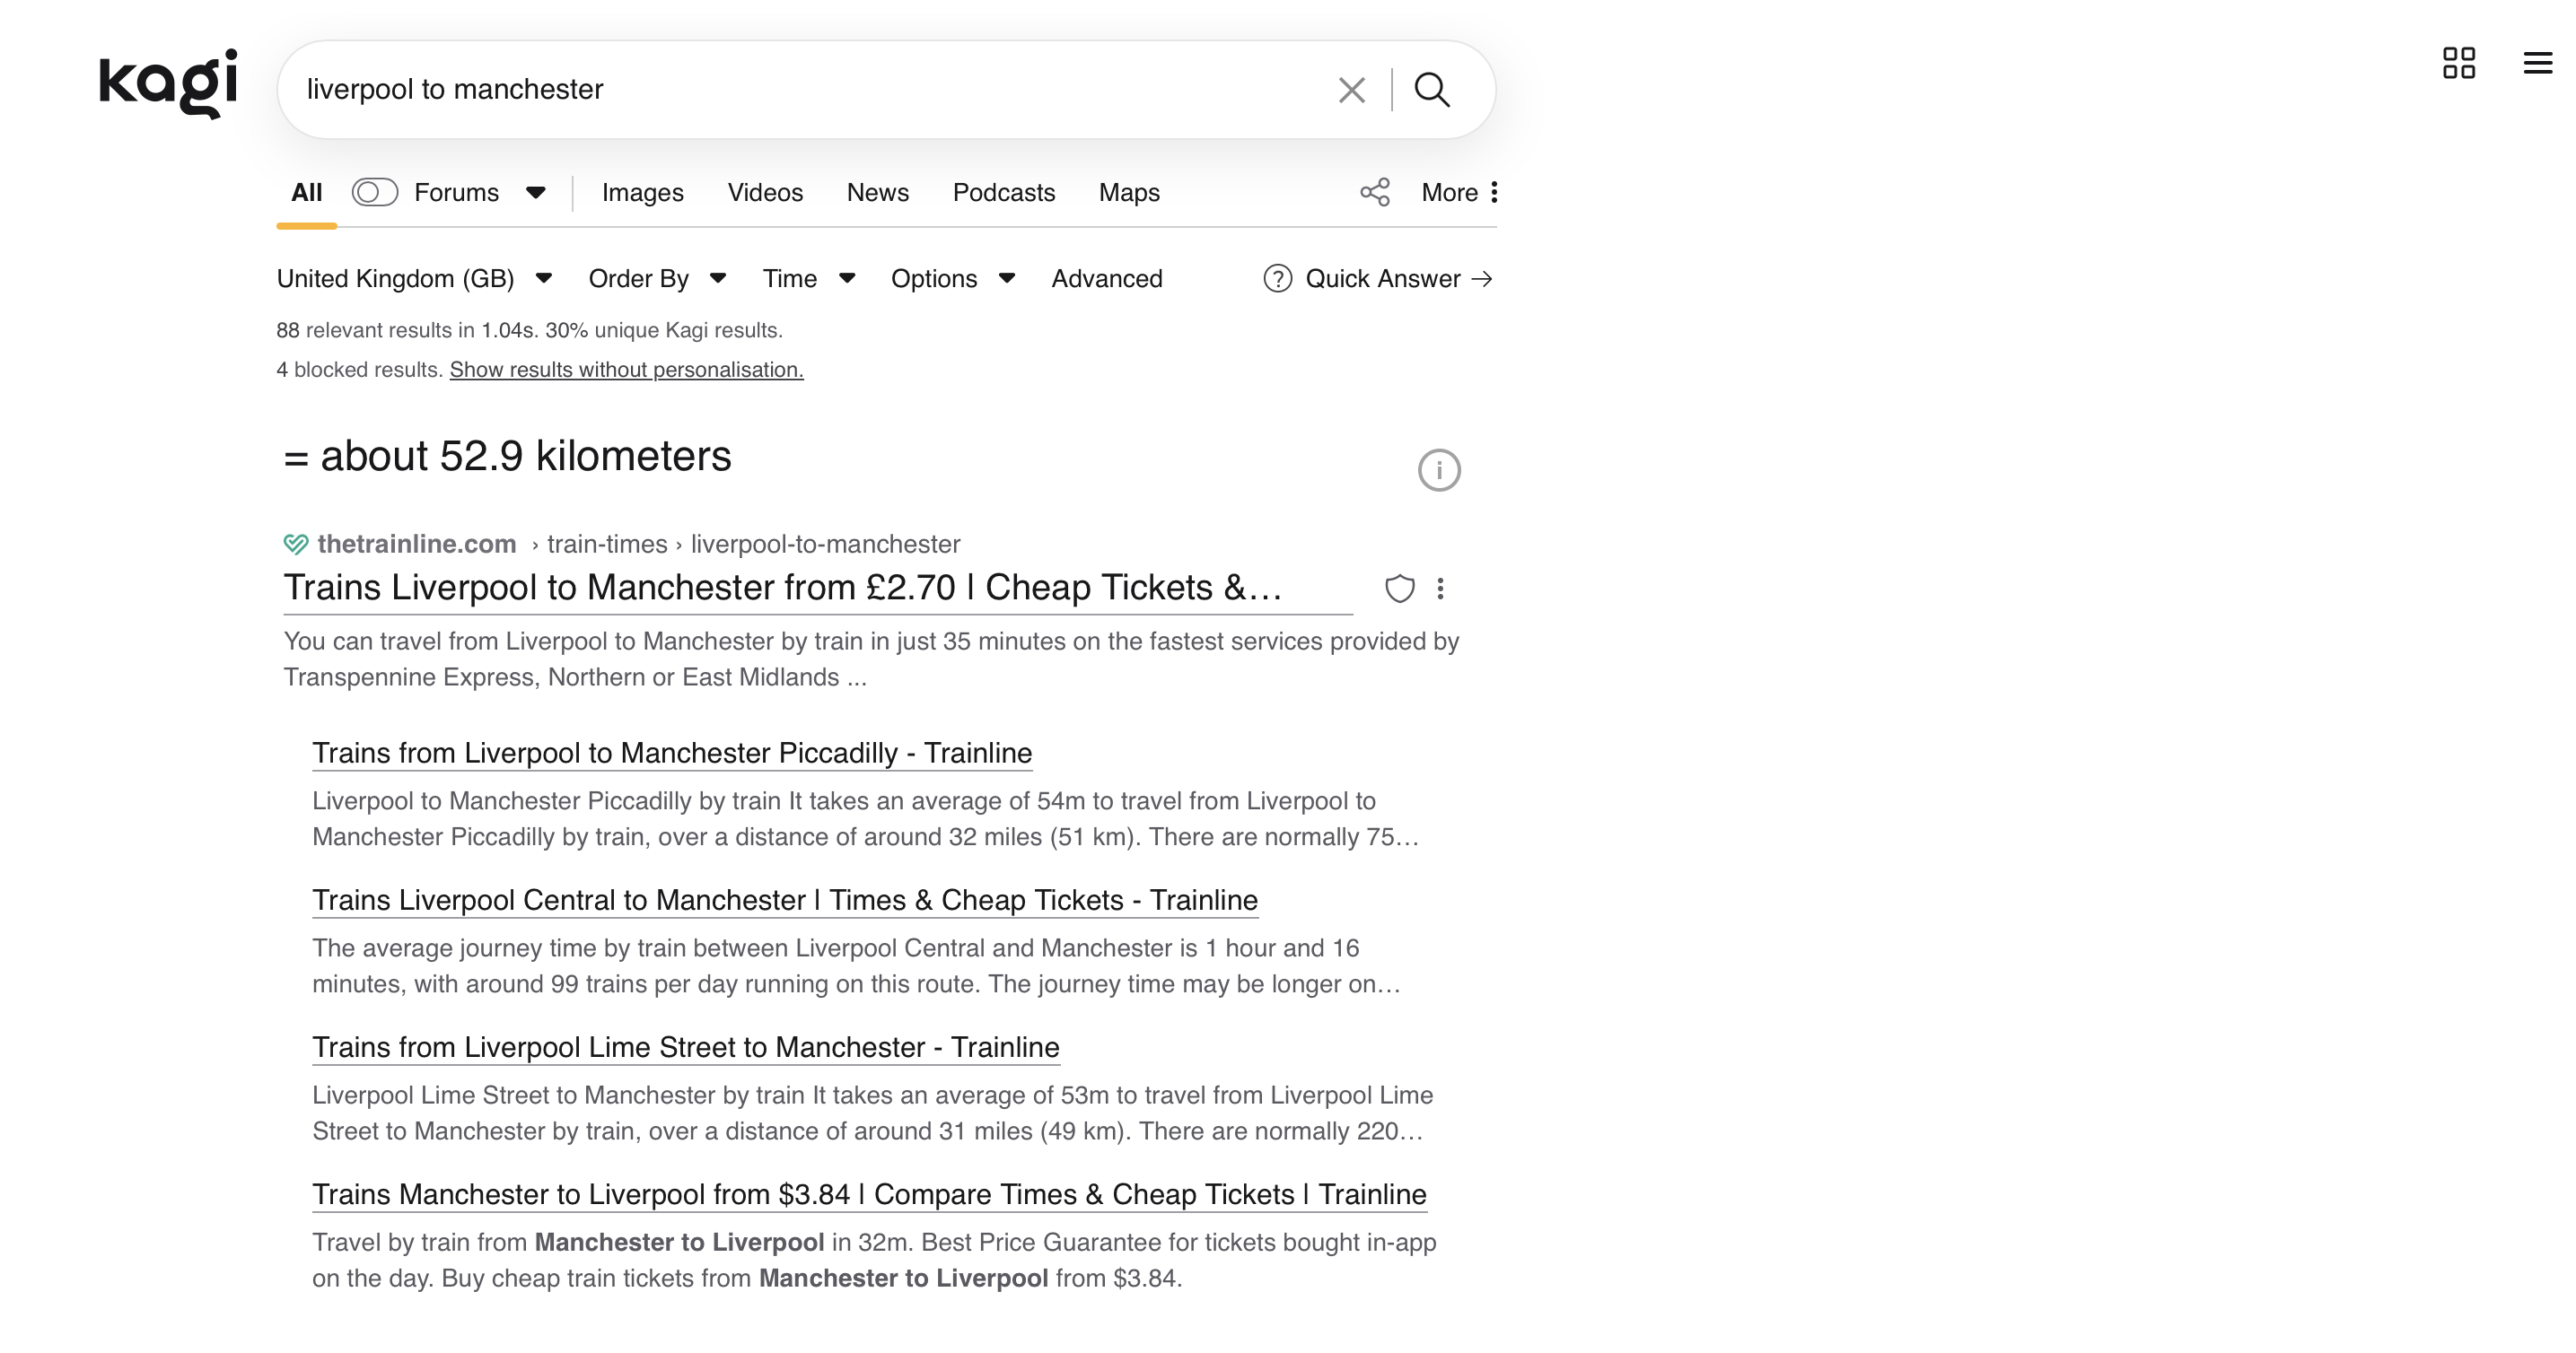Expand the Forums lens dropdown arrow
This screenshot has width=2576, height=1353.
pyautogui.click(x=536, y=192)
